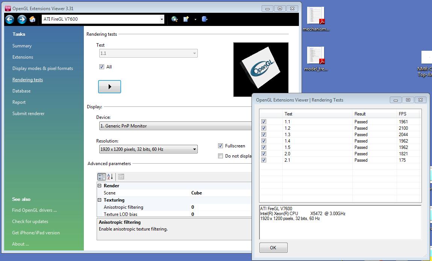Go forward with the blue right arrow
Viewport: 432px width, 261px height.
click(x=22, y=19)
